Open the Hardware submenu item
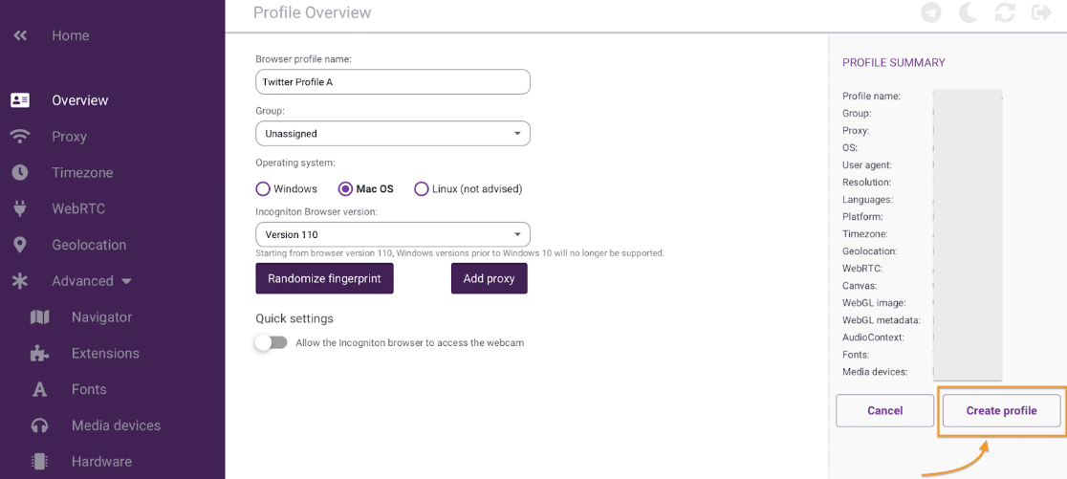The height and width of the screenshot is (479, 1067). click(101, 461)
